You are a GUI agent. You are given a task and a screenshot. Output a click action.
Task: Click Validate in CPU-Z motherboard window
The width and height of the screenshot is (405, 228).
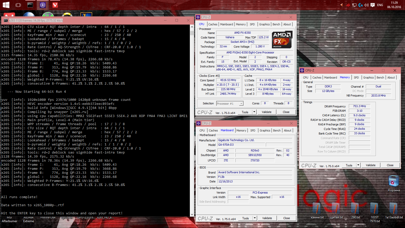267,218
